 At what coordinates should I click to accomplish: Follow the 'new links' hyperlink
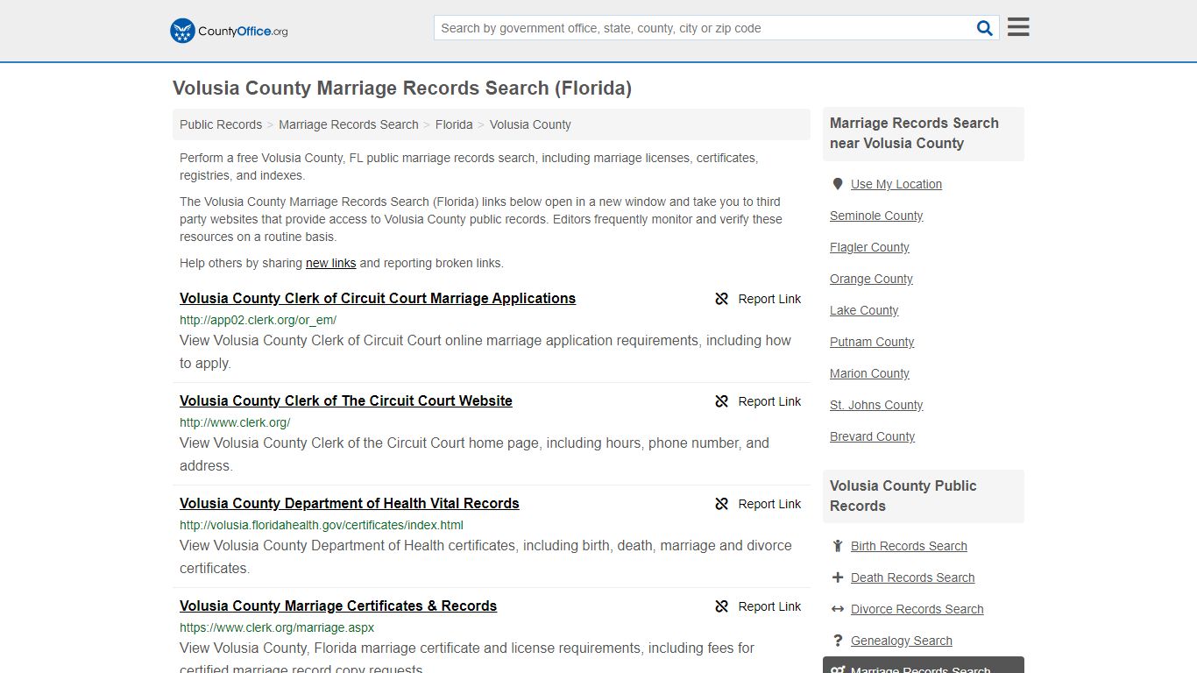[331, 263]
